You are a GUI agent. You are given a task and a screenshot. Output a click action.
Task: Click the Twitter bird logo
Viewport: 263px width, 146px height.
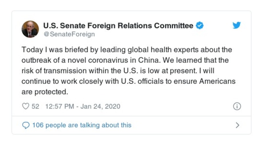click(237, 25)
